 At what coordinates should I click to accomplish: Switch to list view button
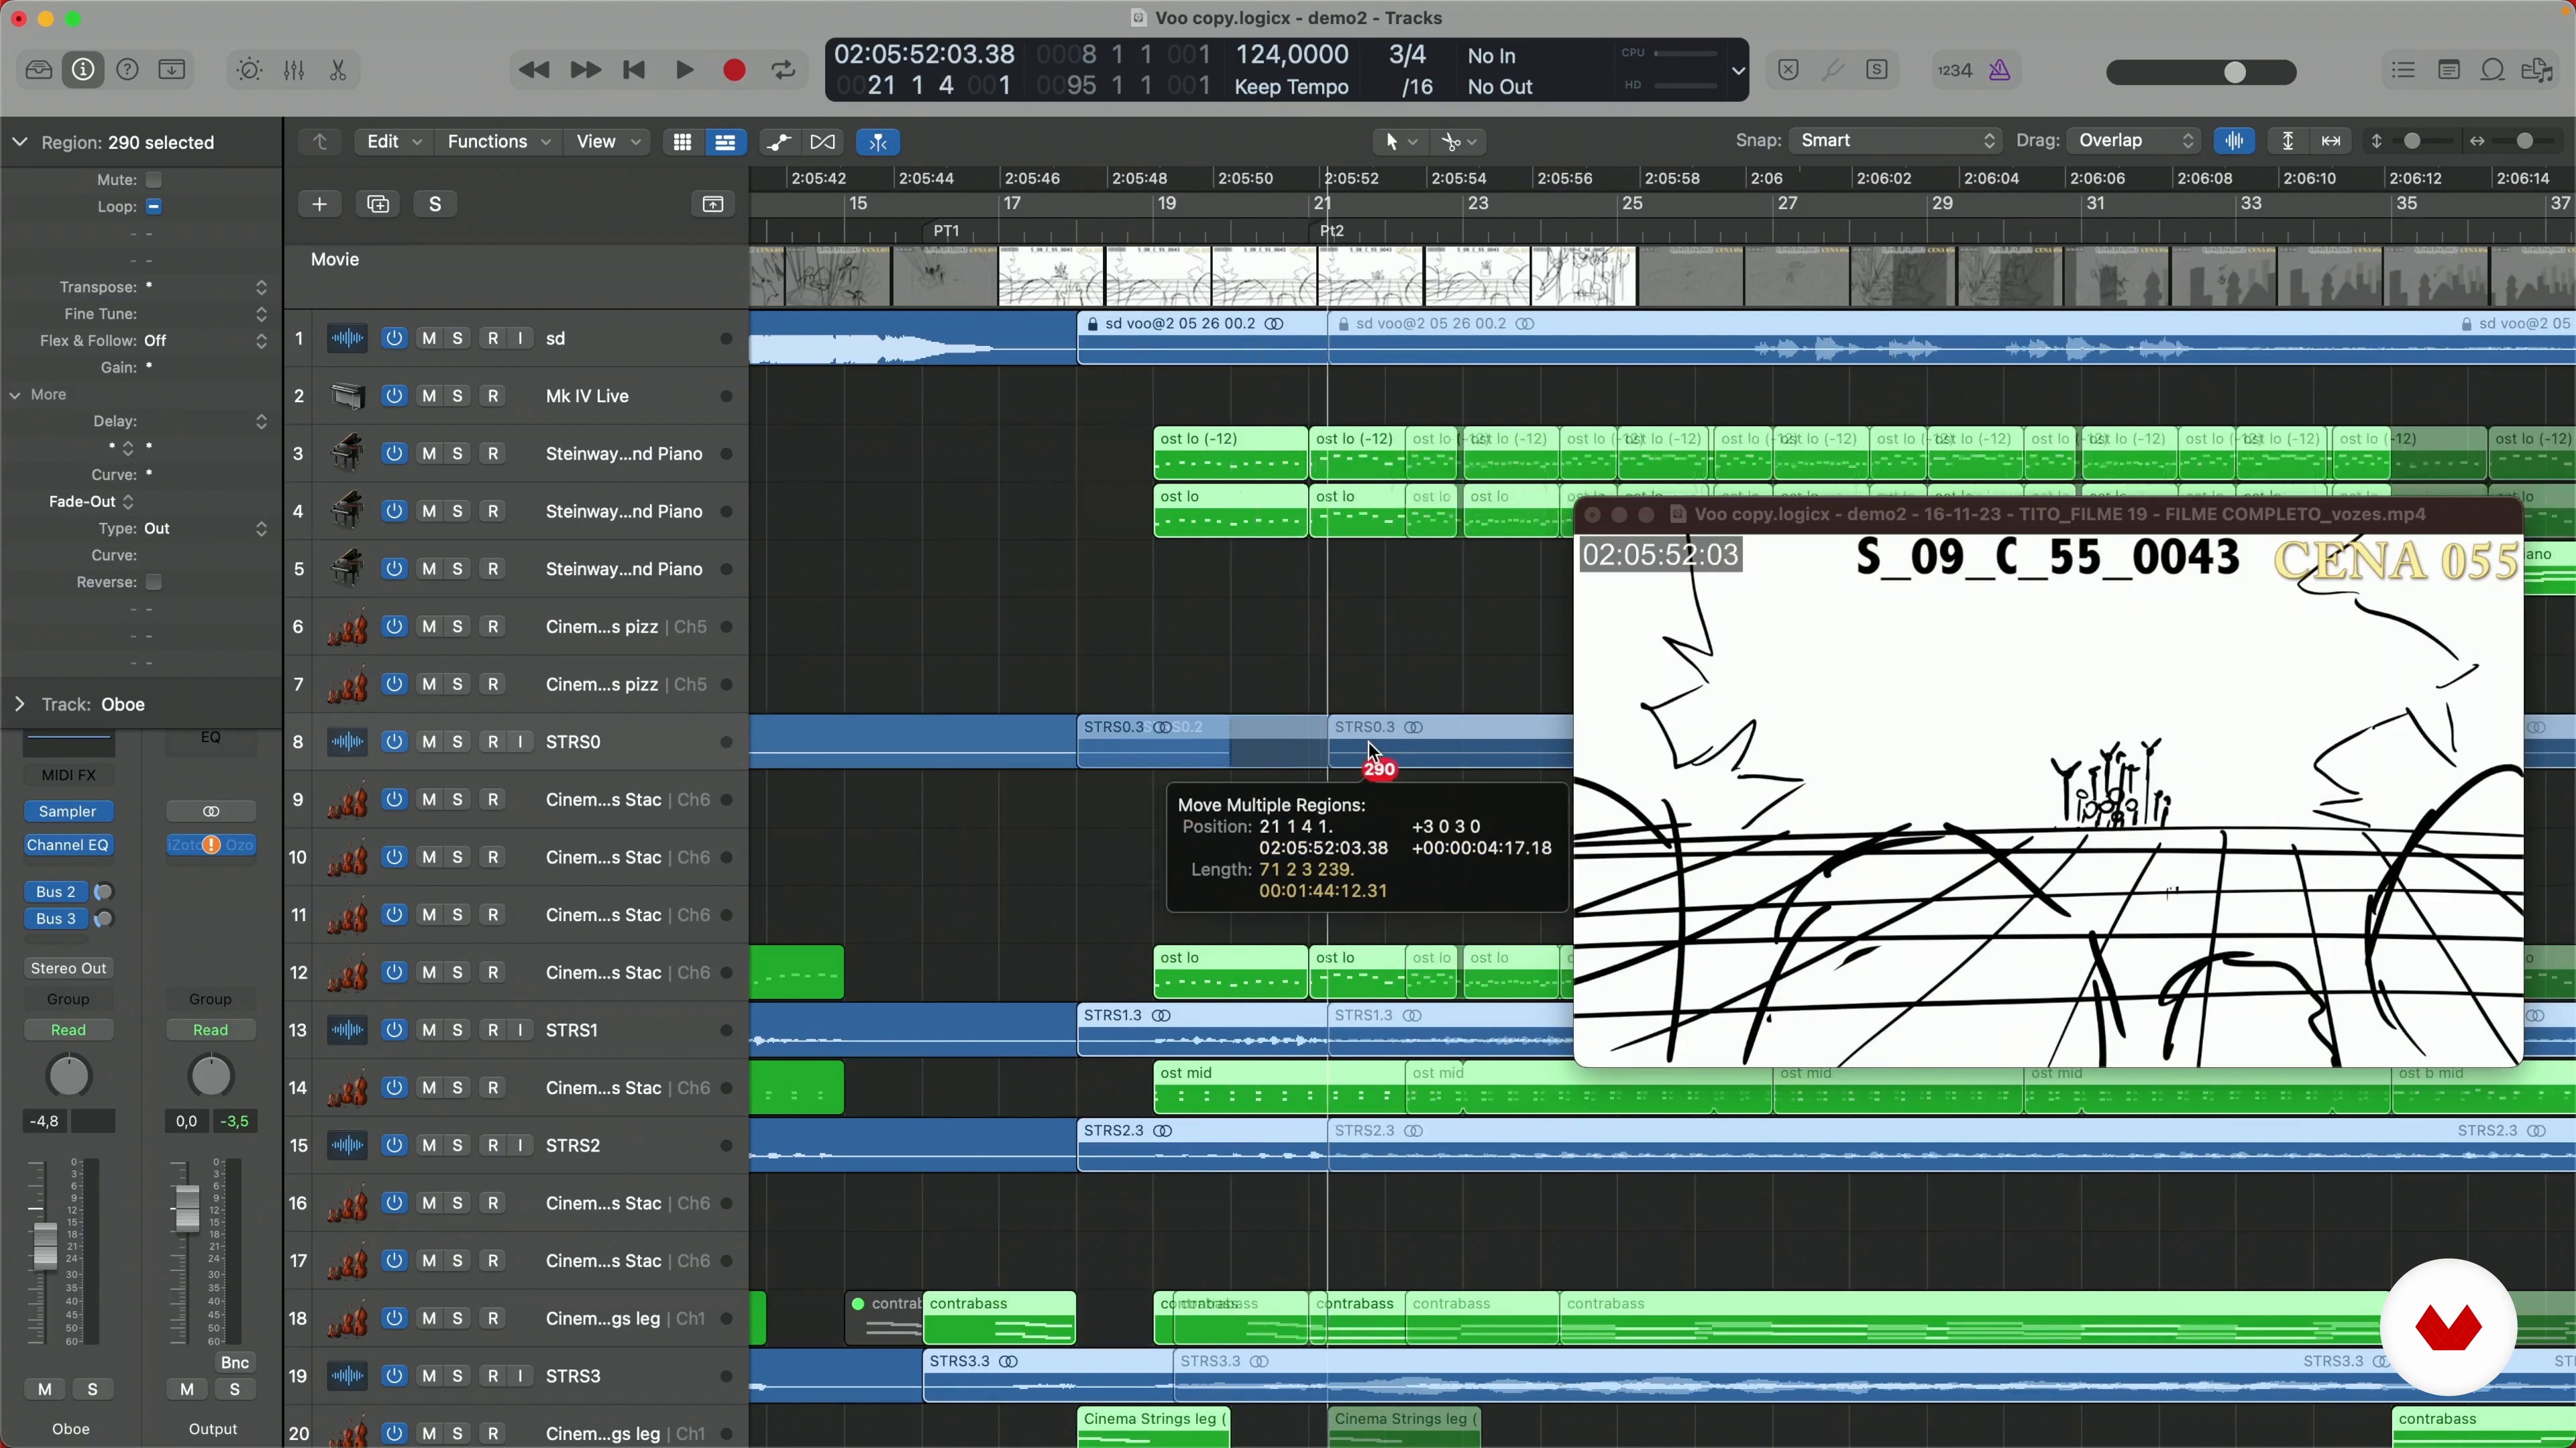[725, 142]
